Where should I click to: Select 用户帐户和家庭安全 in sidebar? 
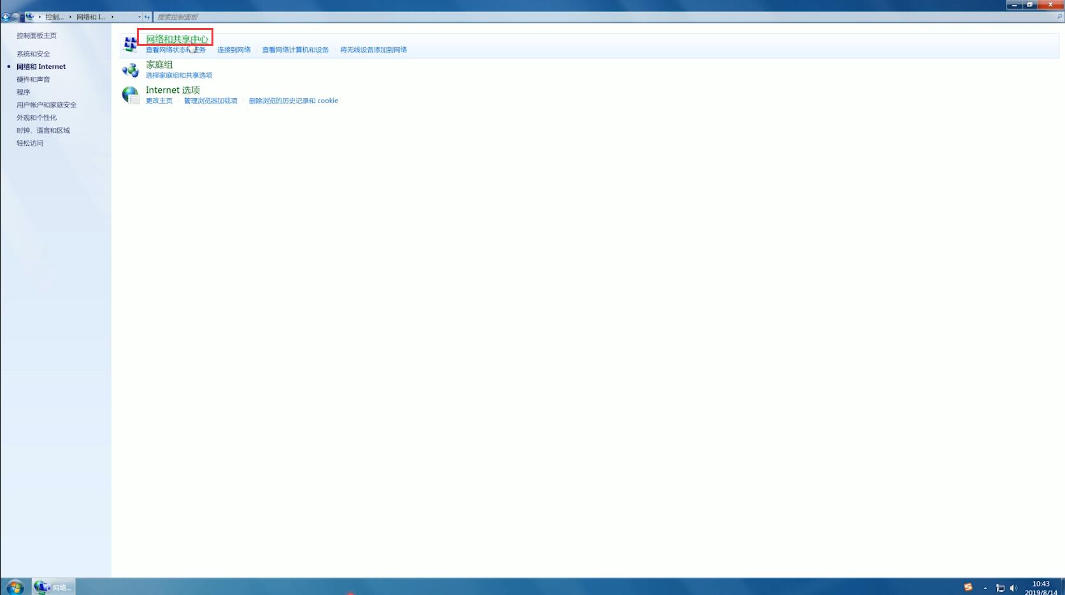[46, 105]
